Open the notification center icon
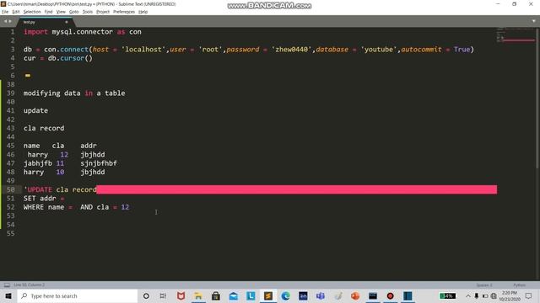Viewport: 540px width, 303px height. click(529, 295)
